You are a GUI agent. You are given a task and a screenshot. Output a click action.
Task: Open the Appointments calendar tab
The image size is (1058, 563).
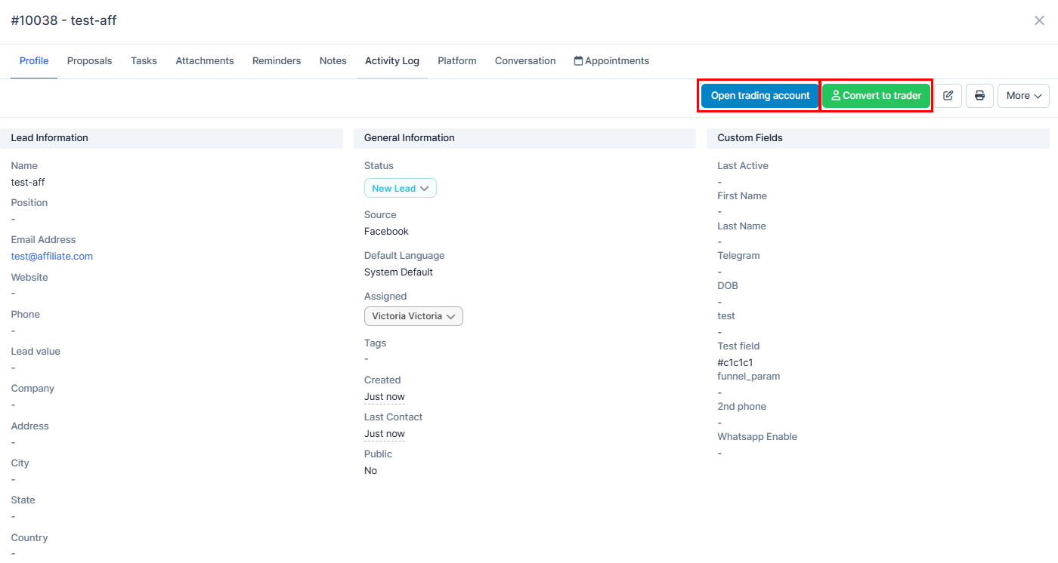(x=611, y=61)
